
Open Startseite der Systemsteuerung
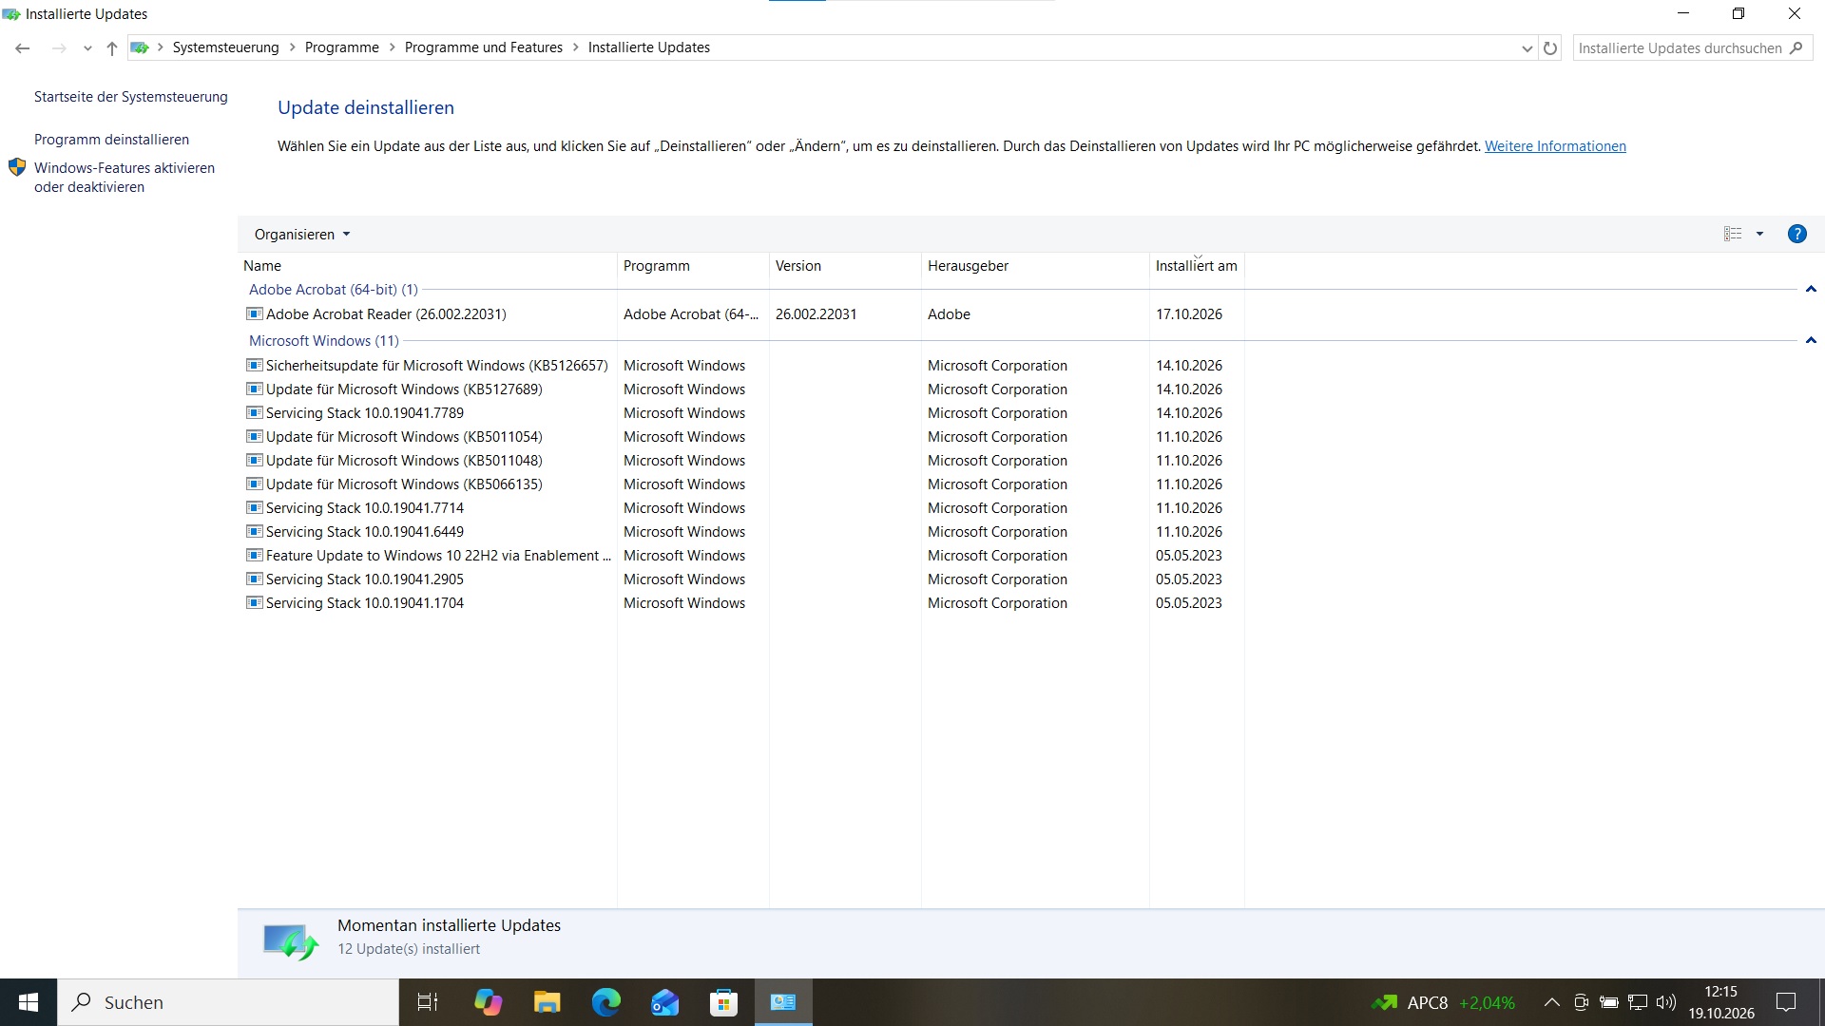pos(131,97)
